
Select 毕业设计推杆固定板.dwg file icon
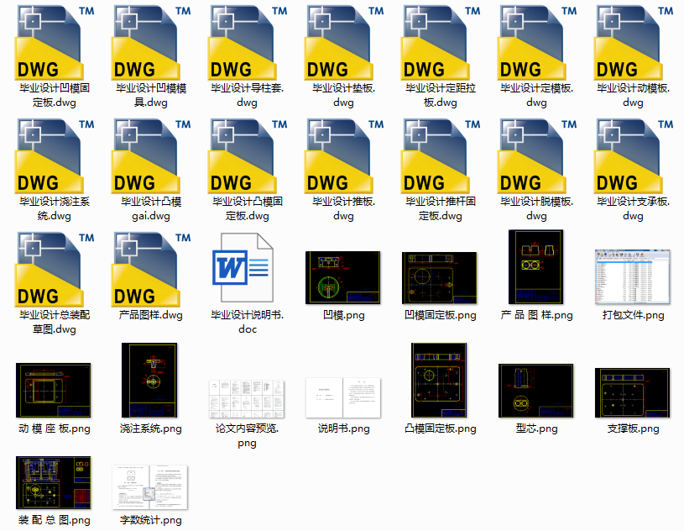[x=440, y=156]
